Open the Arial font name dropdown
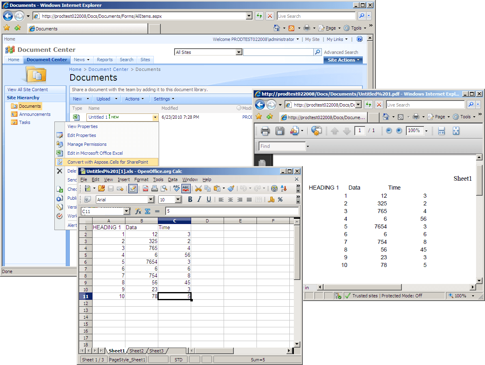This screenshot has height=365, width=485. (151, 199)
